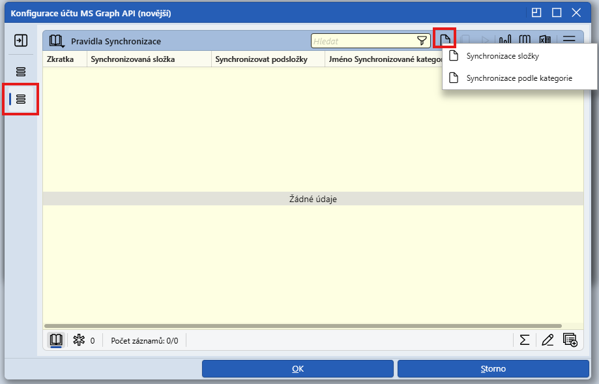Choose Synchronizace podle kategorie menu entry
599x384 pixels.
click(519, 78)
